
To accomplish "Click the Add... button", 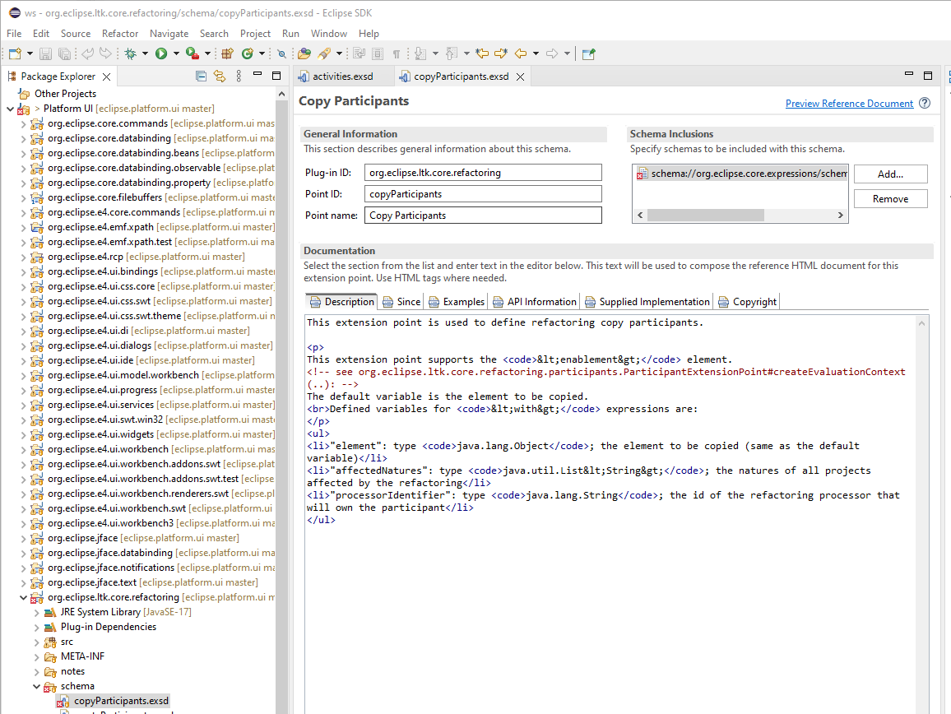I will 890,174.
